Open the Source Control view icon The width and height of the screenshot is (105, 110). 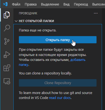click(x=7, y=41)
